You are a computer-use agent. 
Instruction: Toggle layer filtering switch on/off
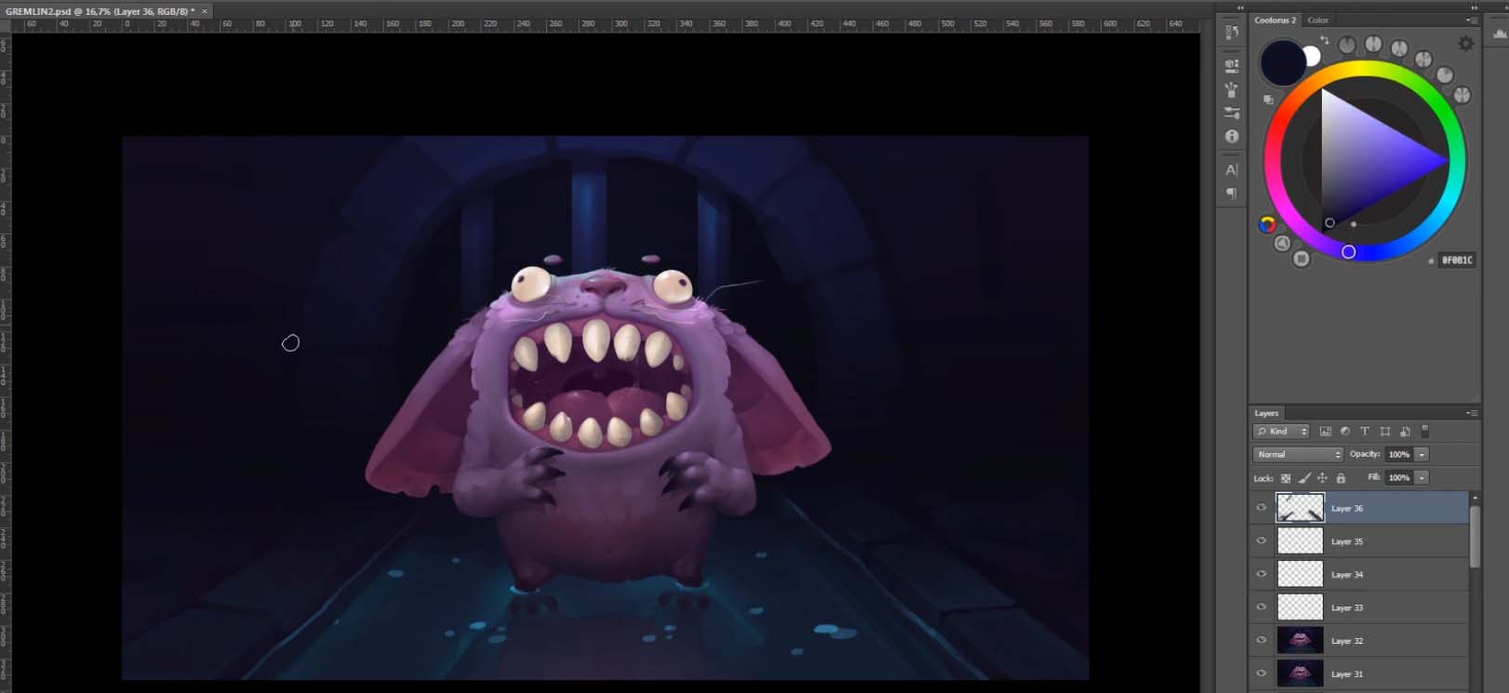pyautogui.click(x=1424, y=432)
